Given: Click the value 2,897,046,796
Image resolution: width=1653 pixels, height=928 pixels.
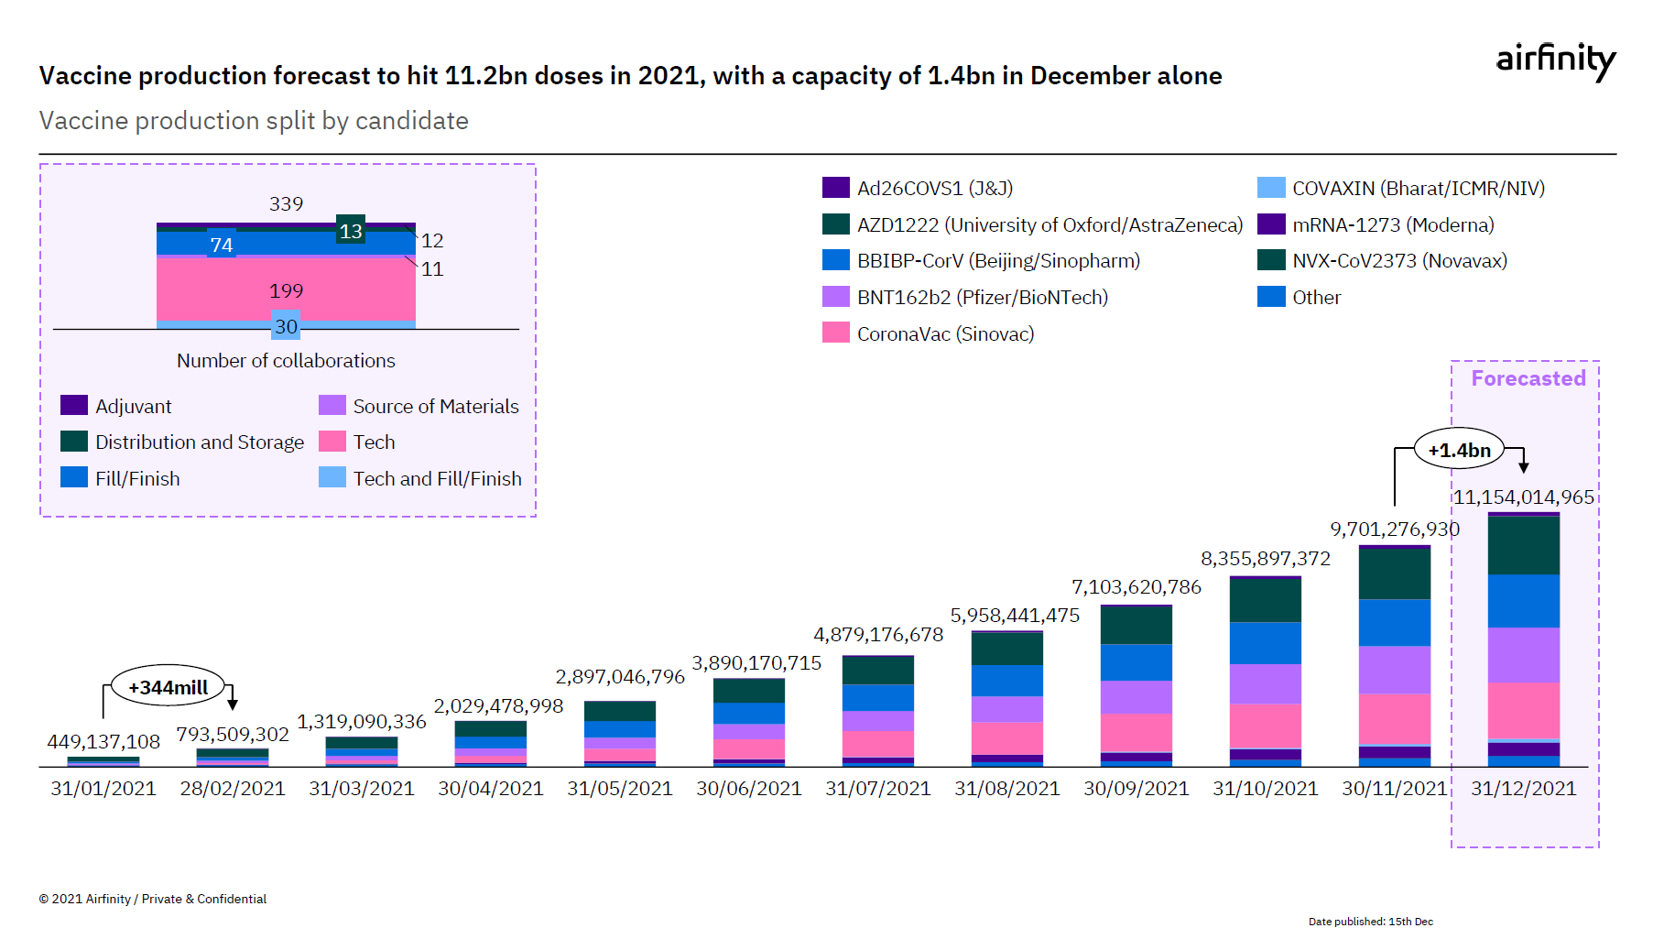Looking at the screenshot, I should 620,676.
